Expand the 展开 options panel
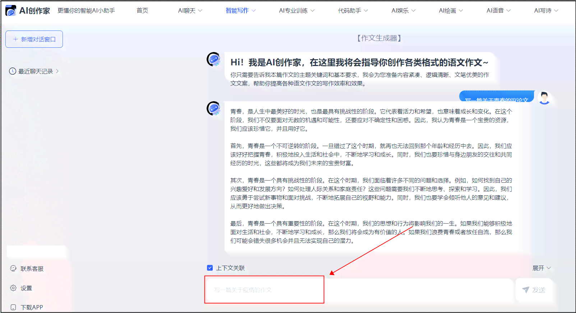 pyautogui.click(x=542, y=268)
